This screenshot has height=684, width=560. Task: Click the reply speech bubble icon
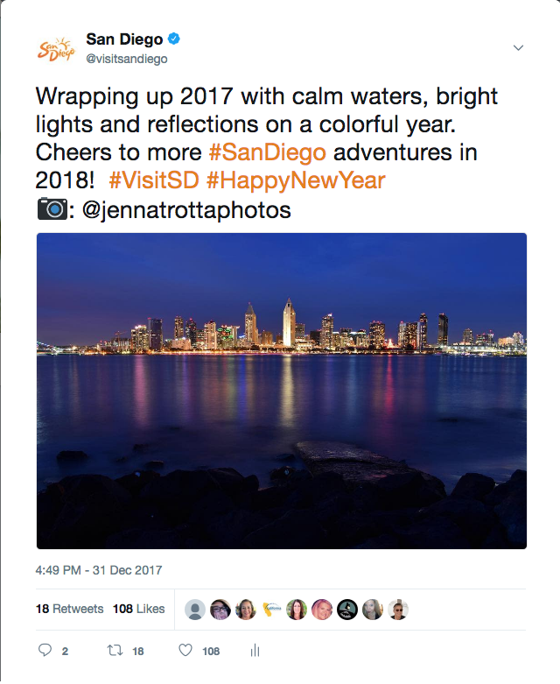tap(45, 650)
